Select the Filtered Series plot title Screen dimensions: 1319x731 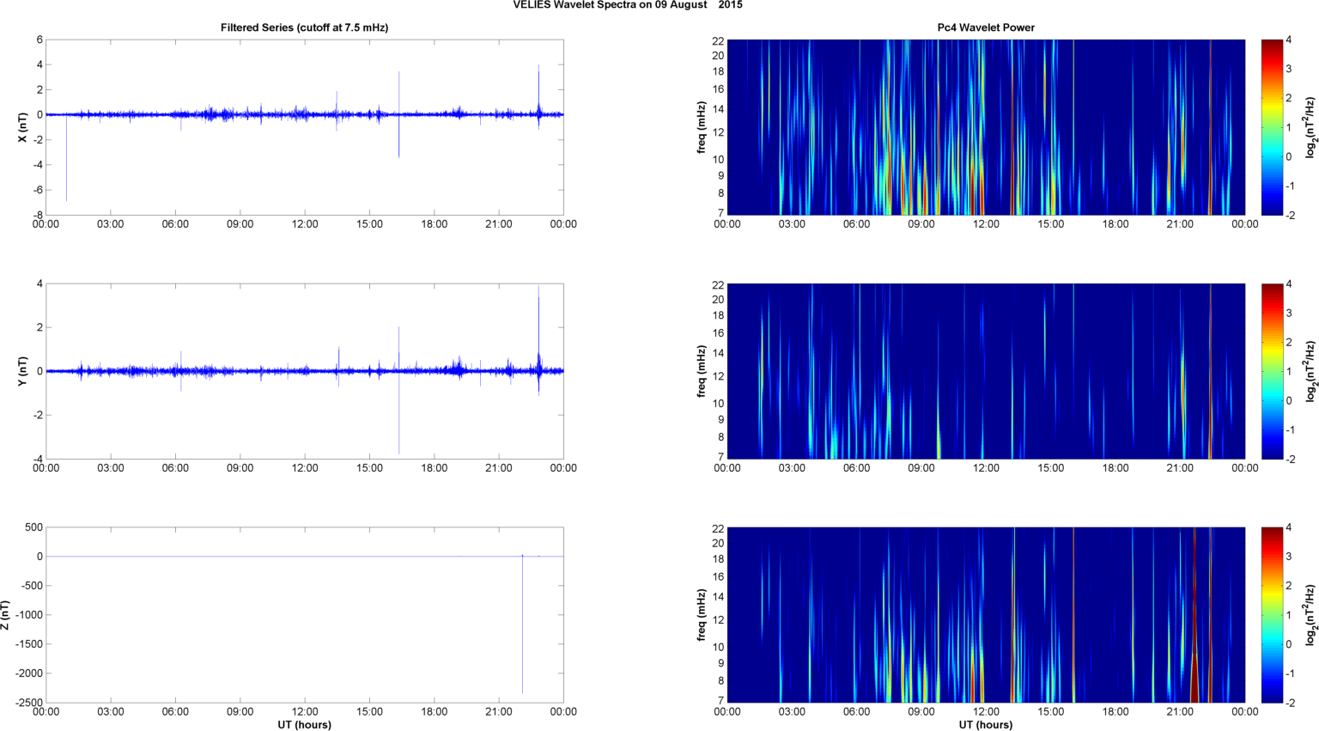click(x=304, y=27)
